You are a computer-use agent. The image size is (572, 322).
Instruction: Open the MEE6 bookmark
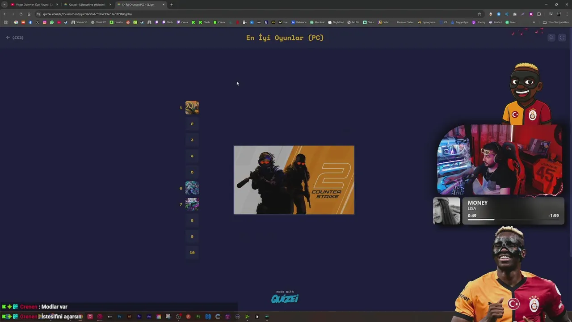353,22
